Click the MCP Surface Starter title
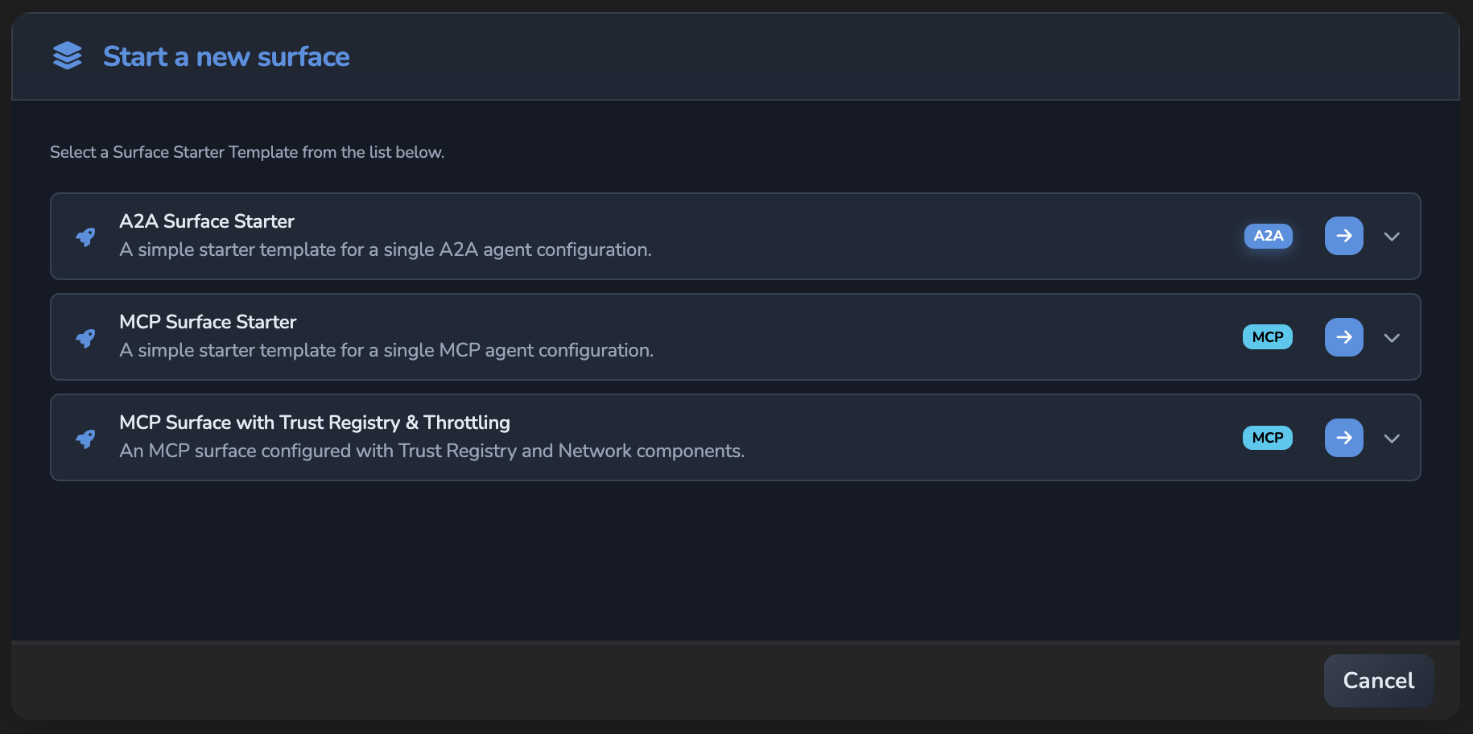Image resolution: width=1473 pixels, height=734 pixels. tap(208, 322)
